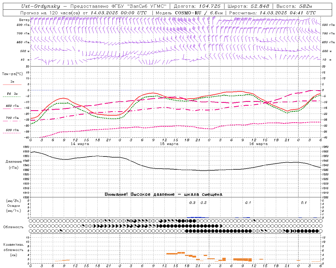The height and width of the screenshot is (268, 336).
Task: Select the "10 м" wind level label on the left
Action: tap(25, 60)
